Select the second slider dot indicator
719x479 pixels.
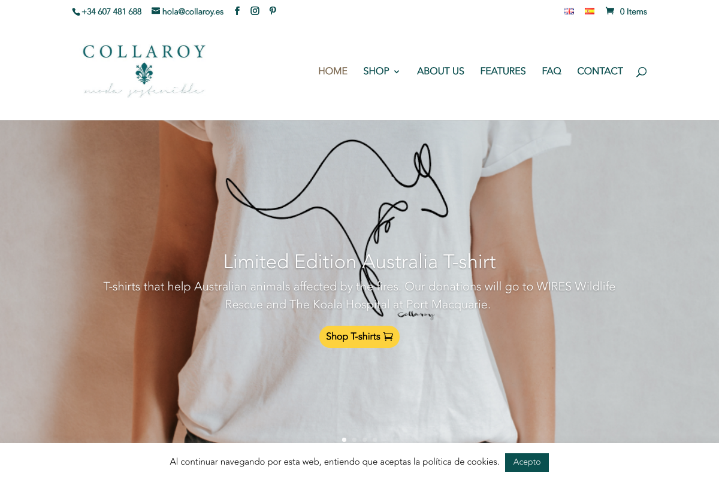(x=354, y=439)
